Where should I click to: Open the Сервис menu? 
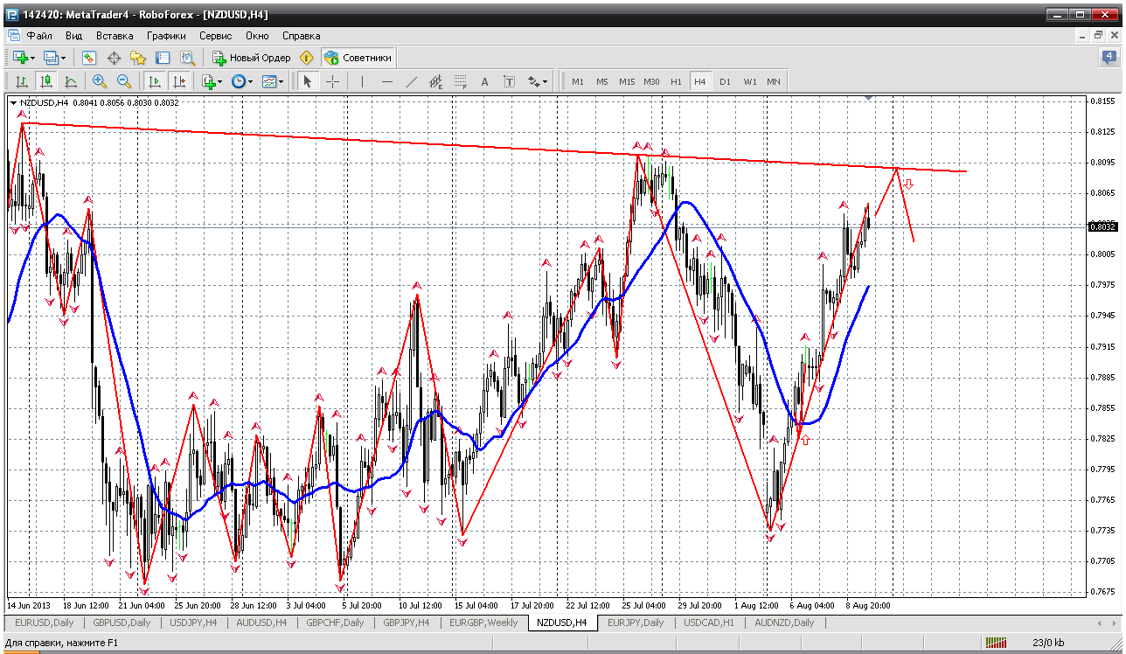[215, 36]
